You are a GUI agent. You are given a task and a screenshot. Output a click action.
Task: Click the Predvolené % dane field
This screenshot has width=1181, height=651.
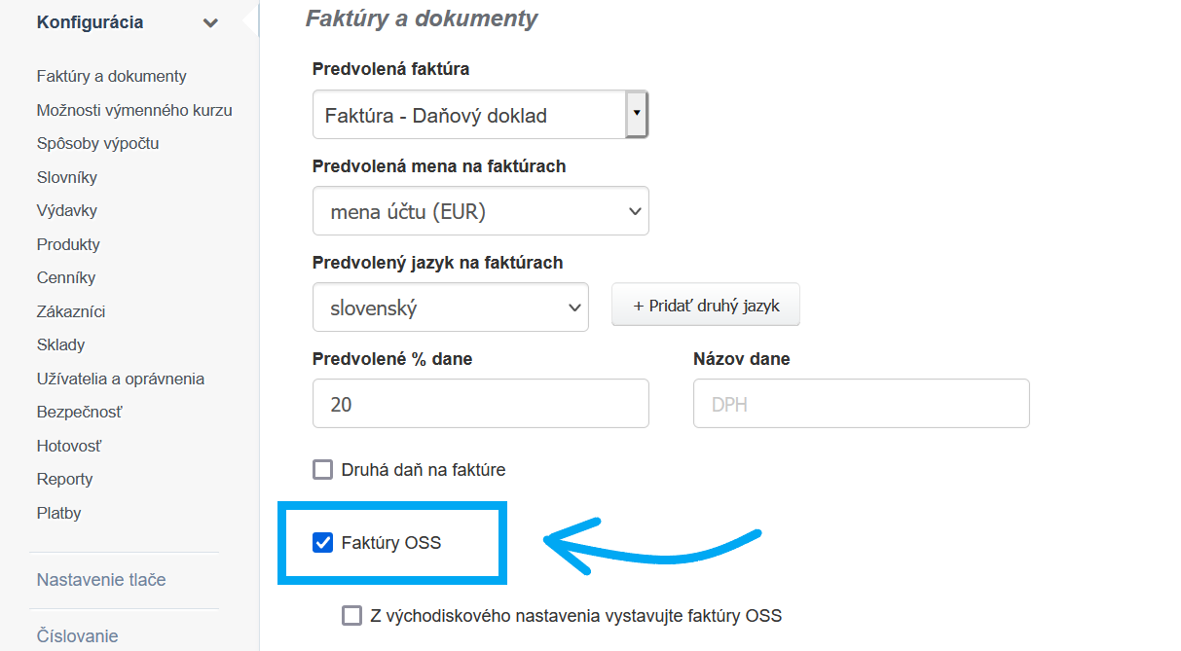coord(480,404)
